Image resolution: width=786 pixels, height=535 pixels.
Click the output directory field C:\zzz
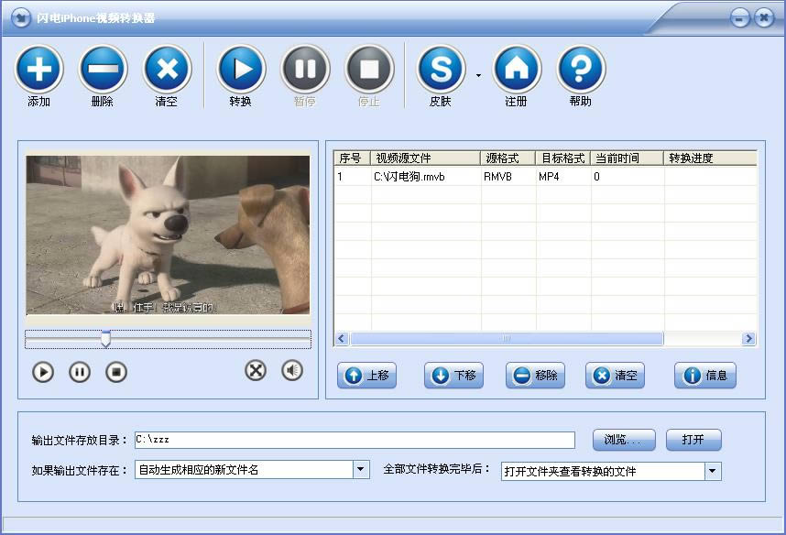pyautogui.click(x=355, y=440)
